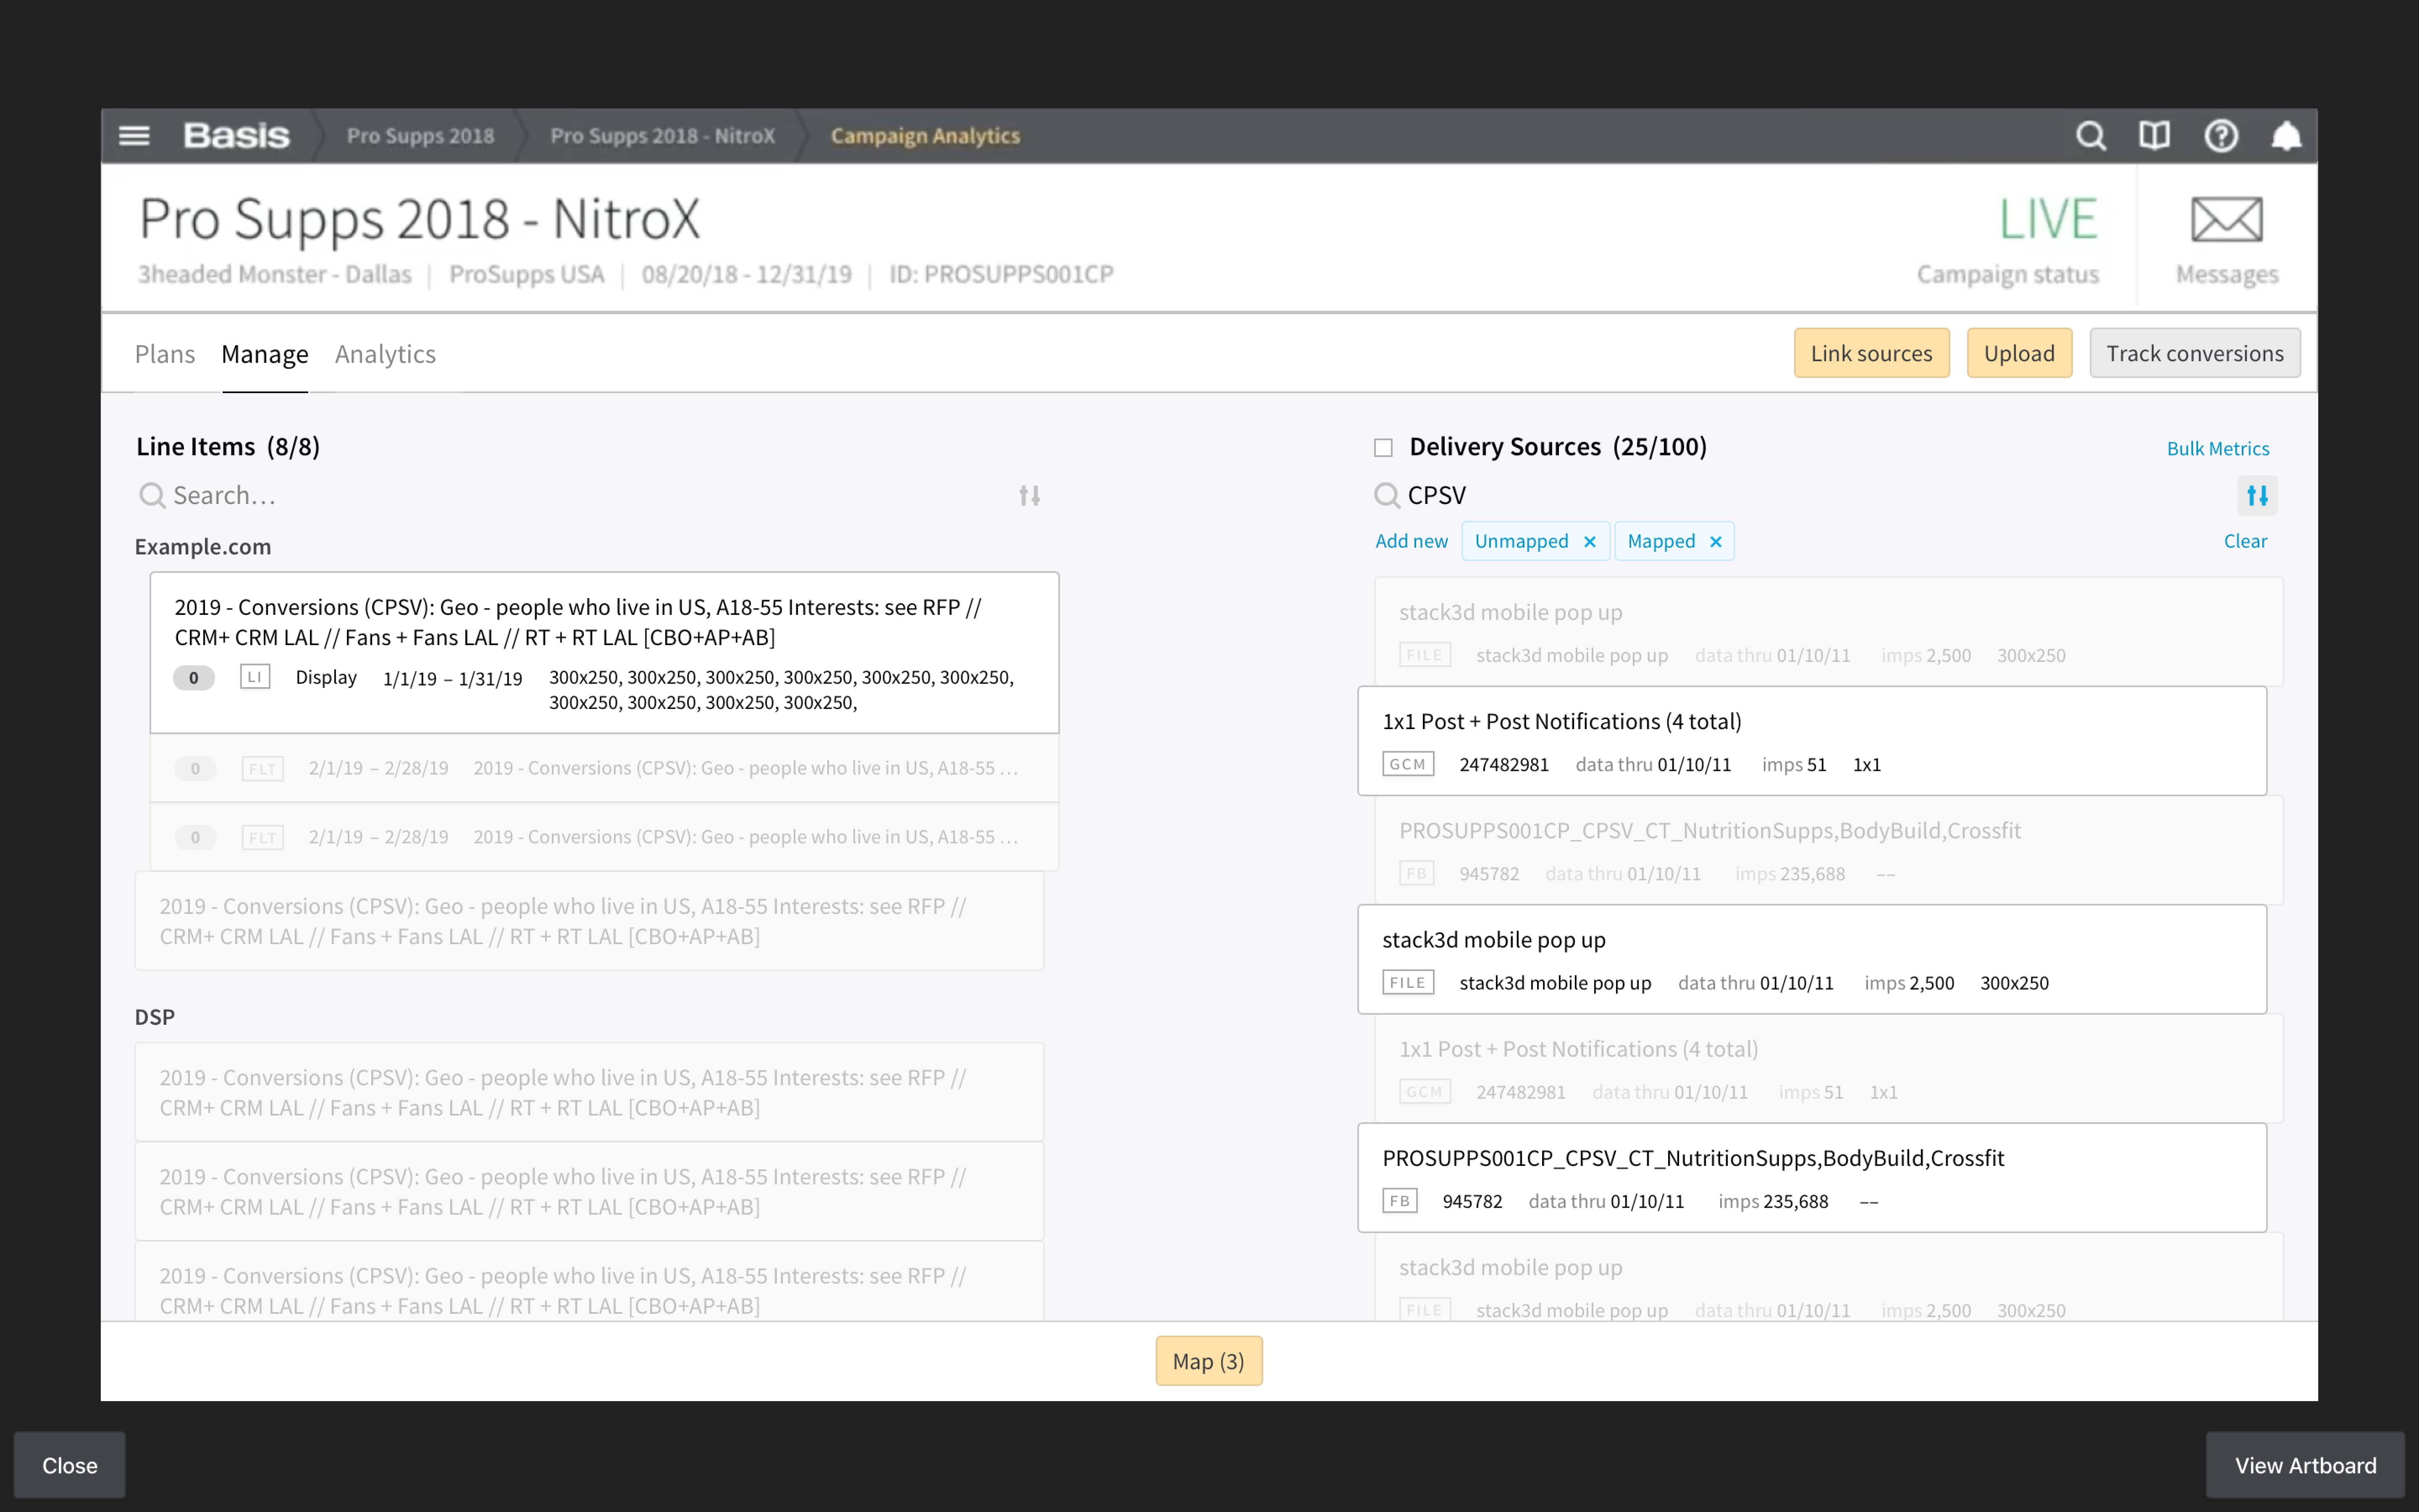Click the Track conversions button
The width and height of the screenshot is (2419, 1512).
[x=2195, y=353]
